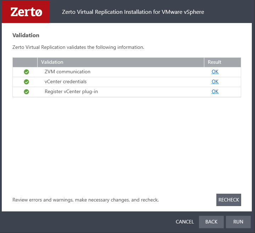Select the ZVM communication row label
This screenshot has width=255, height=233.
click(67, 72)
